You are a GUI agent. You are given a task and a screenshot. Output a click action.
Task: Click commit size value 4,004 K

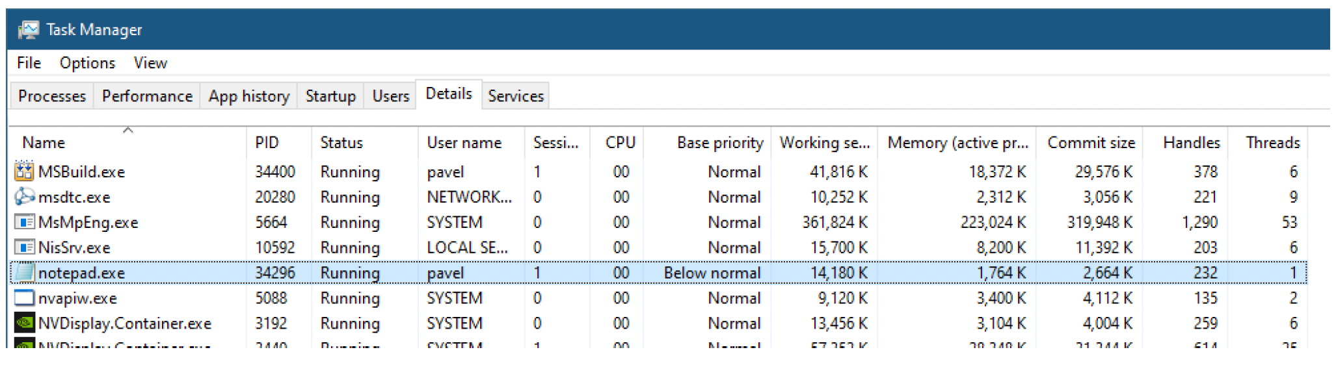tap(1108, 323)
